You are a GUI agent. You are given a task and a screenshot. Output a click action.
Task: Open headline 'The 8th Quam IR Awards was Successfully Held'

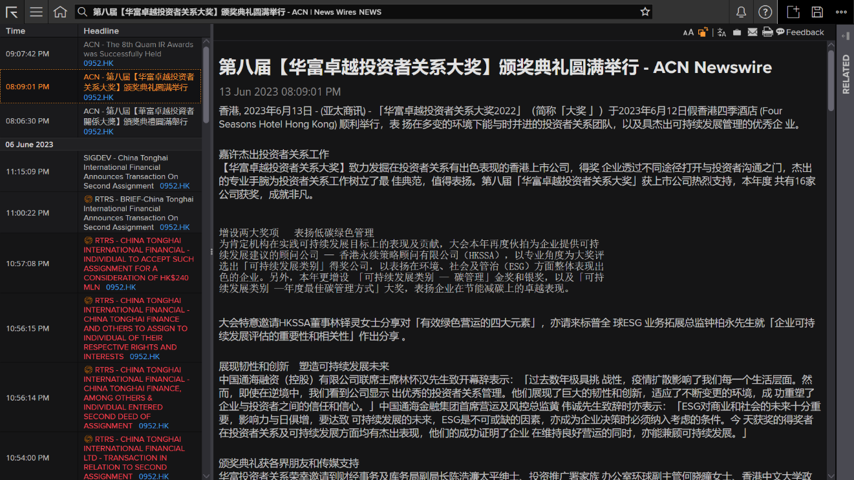[138, 49]
